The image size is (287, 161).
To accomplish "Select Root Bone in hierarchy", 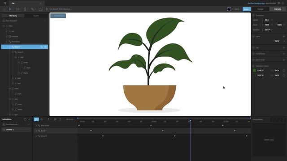I will pos(16,42).
